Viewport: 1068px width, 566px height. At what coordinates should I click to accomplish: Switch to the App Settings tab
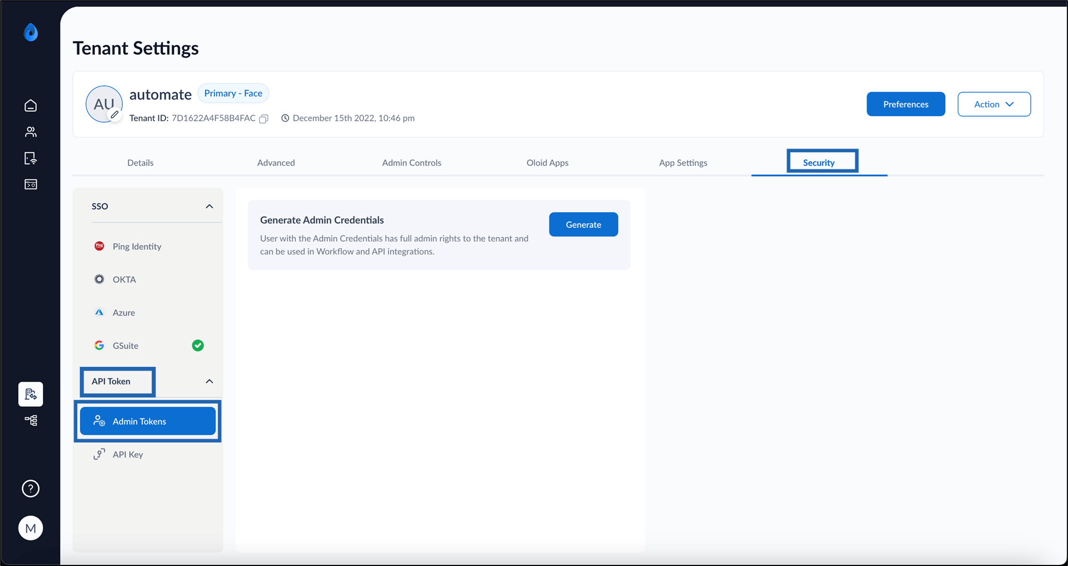click(683, 162)
